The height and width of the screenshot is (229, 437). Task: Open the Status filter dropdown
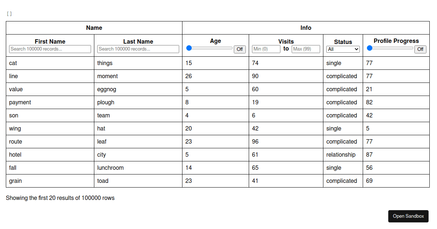343,49
